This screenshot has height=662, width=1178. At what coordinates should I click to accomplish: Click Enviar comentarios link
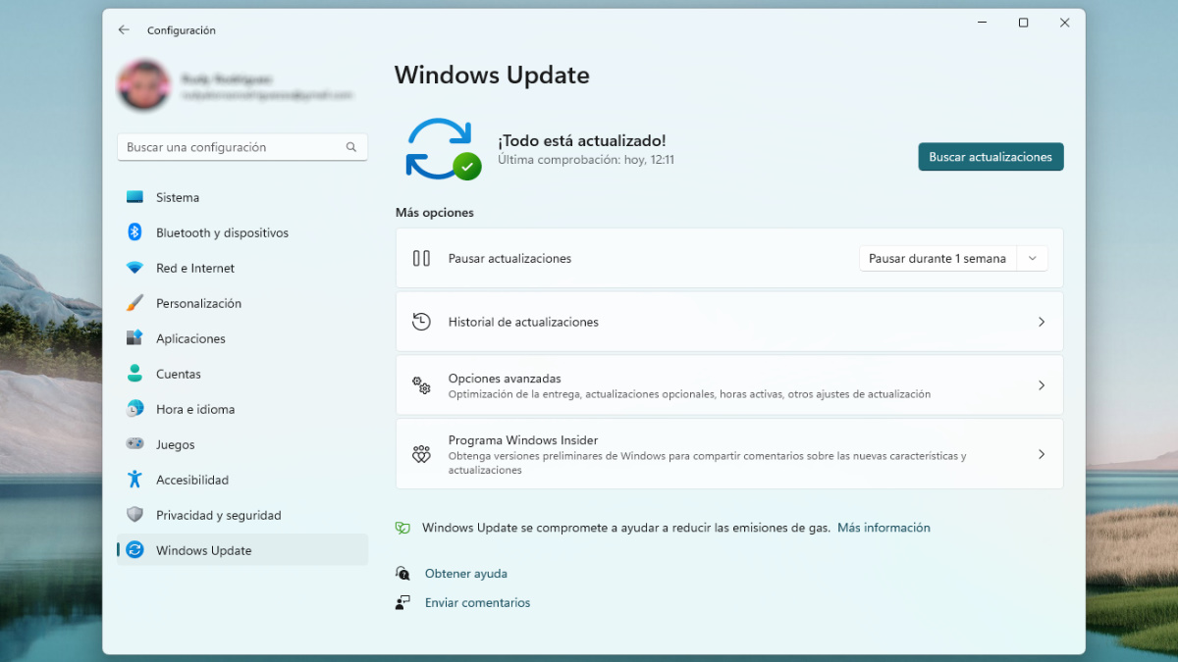(477, 603)
